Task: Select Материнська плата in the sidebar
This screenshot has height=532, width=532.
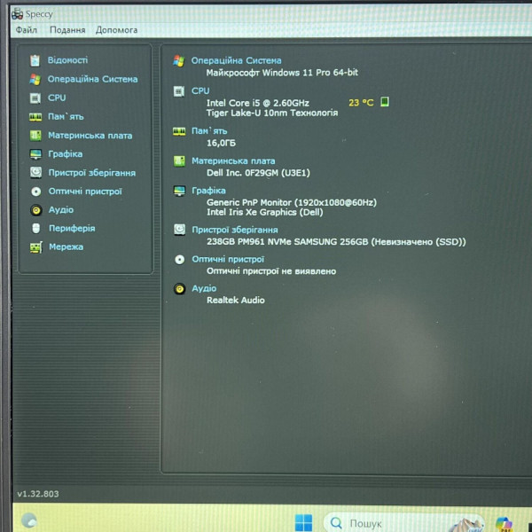Action: coord(90,136)
